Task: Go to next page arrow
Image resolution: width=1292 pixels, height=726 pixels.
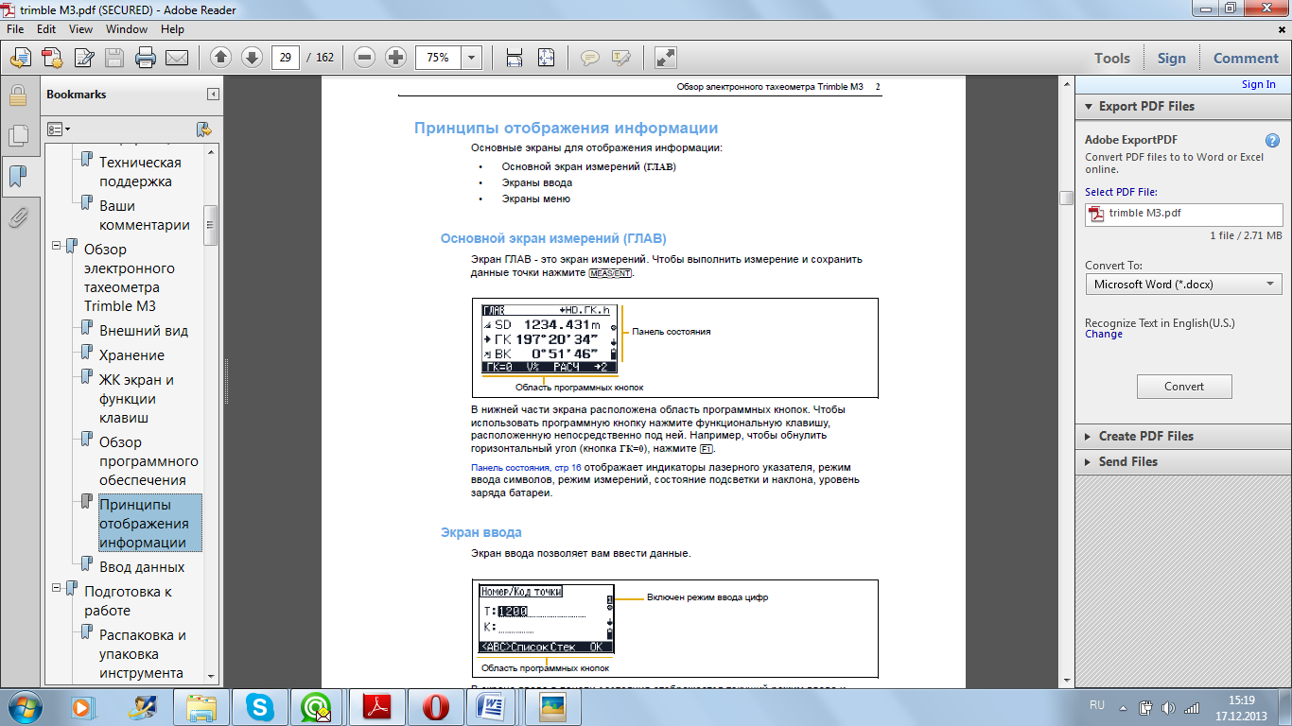Action: [x=252, y=58]
